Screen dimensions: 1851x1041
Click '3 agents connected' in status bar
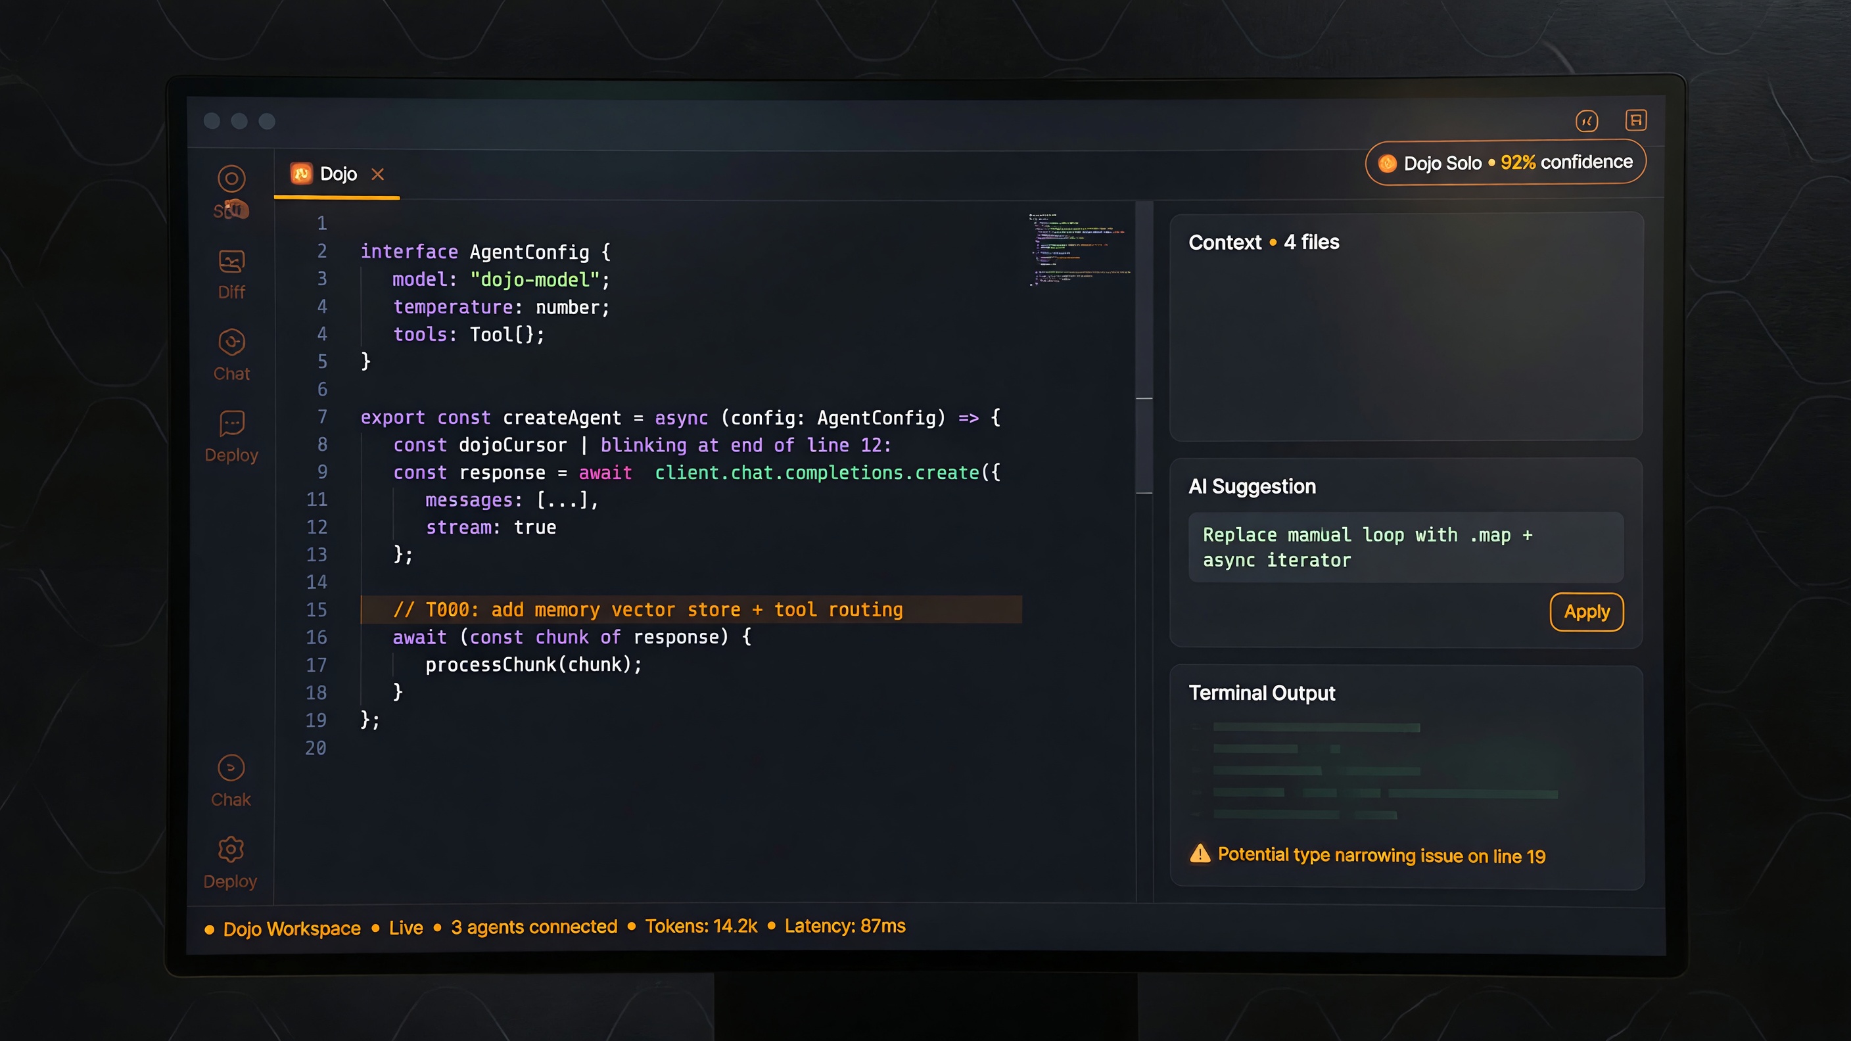(534, 927)
